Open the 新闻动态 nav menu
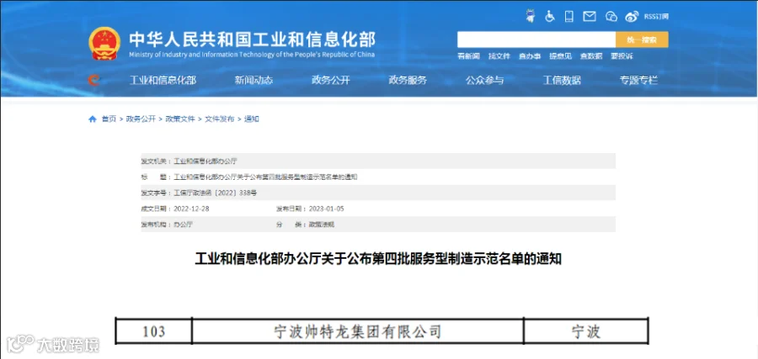This screenshot has width=758, height=359. point(254,81)
